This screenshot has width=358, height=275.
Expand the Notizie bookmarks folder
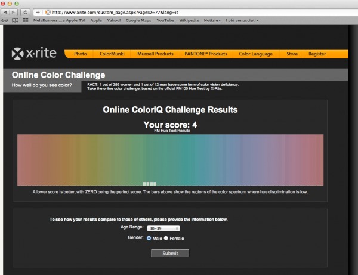pos(211,20)
